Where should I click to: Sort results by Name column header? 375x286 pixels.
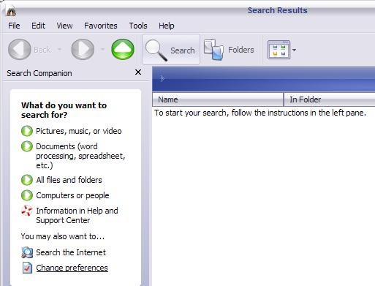218,99
